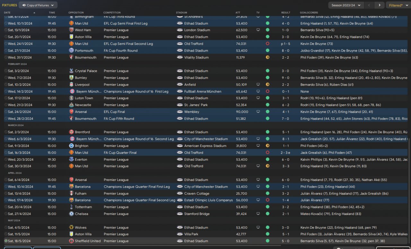Click the Tottenham club badge
The height and width of the screenshot is (249, 411).
coord(71,207)
